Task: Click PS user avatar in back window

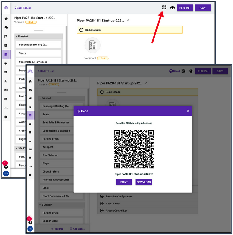Action: pyautogui.click(x=6, y=173)
